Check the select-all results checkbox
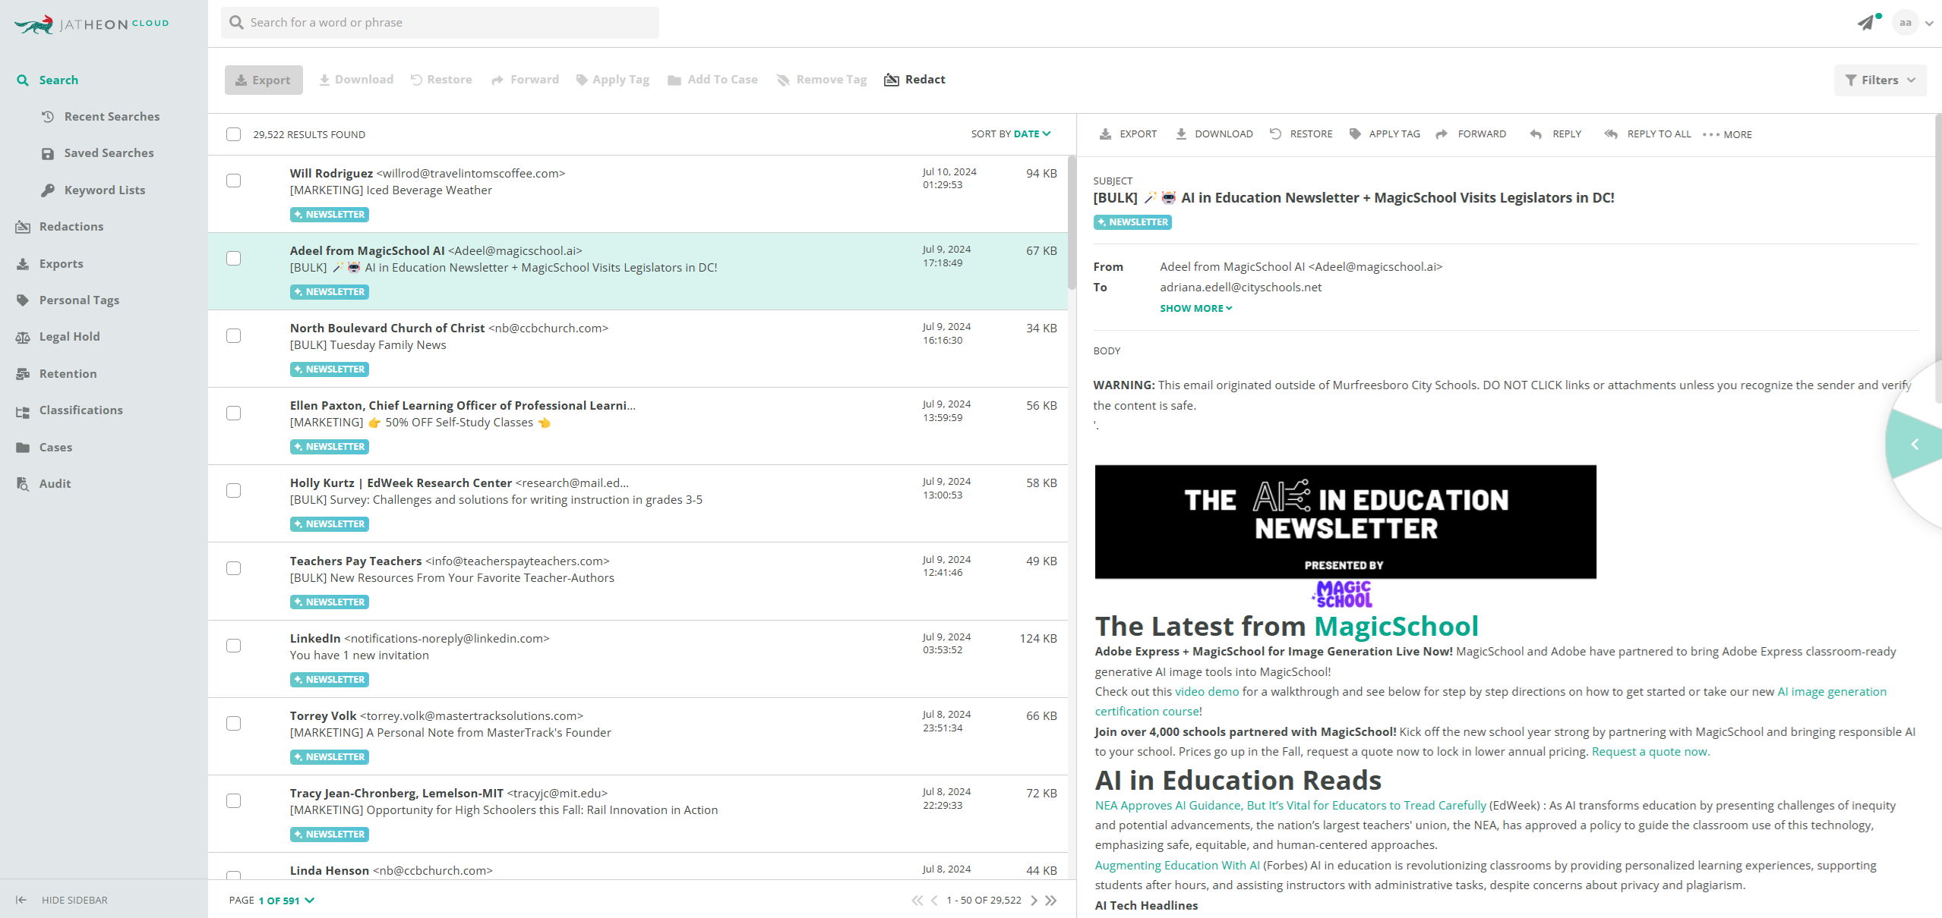Viewport: 1942px width, 918px height. point(233,134)
